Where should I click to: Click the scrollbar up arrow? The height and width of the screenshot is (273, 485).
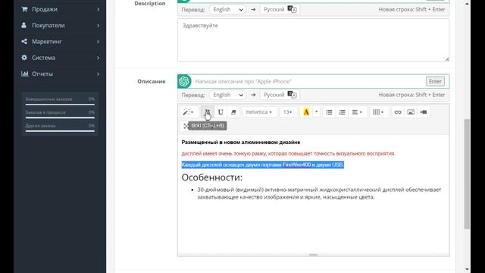[467, 3]
